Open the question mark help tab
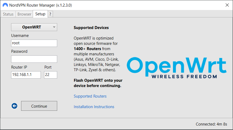The height and width of the screenshot is (130, 233). (50, 14)
